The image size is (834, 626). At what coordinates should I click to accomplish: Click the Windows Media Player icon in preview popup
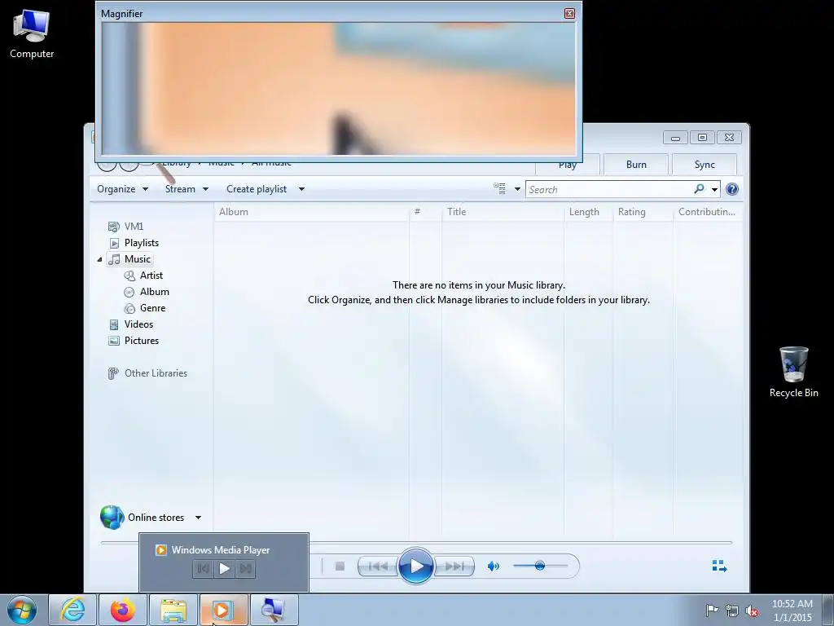click(x=160, y=550)
